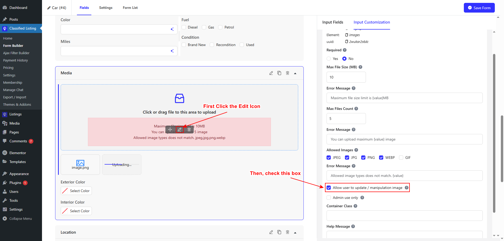
Task: Check the Brand New condition option
Action: point(184,45)
